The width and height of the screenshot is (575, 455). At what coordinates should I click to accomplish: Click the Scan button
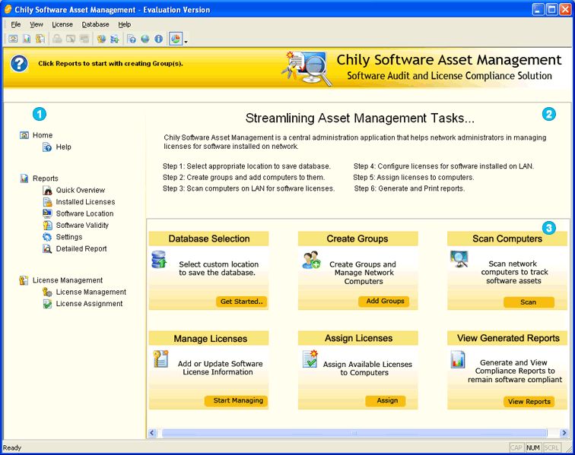tap(529, 302)
